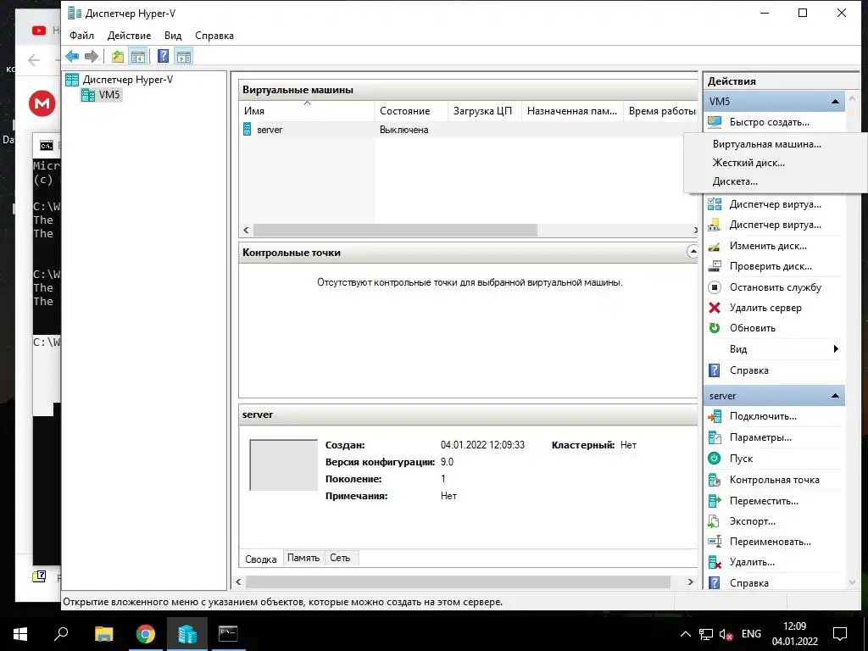Click the Выключена state cell
Image resolution: width=868 pixels, height=651 pixels.
coord(404,130)
